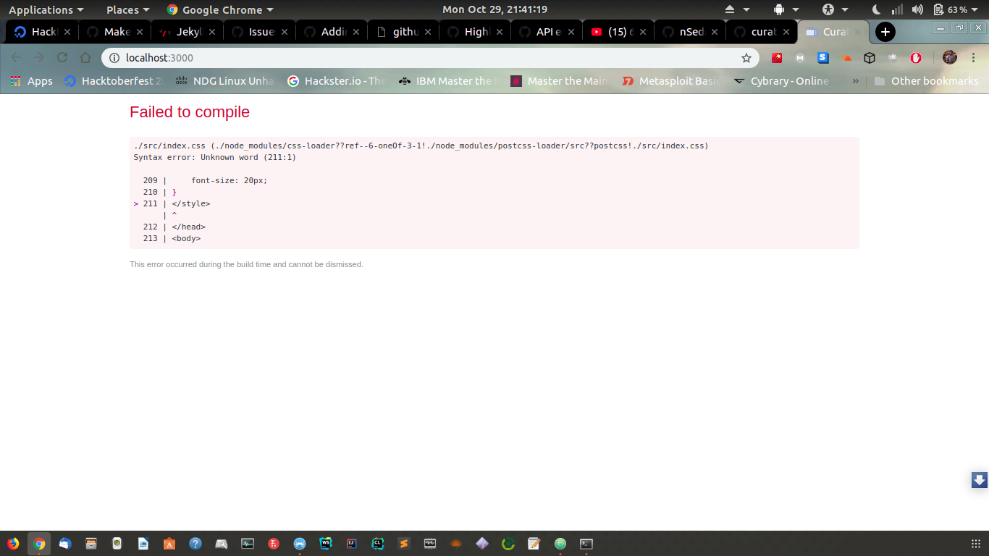This screenshot has height=556, width=989.
Task: Open the cube-shaped extension icon
Action: pos(870,58)
